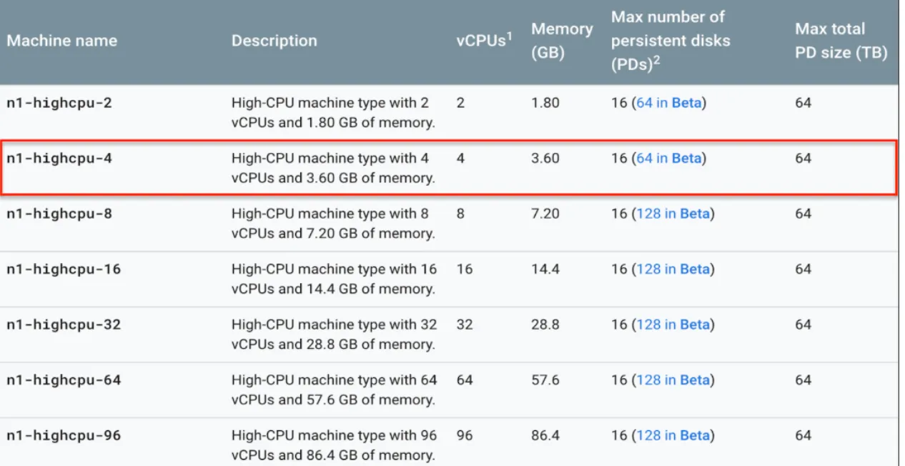This screenshot has width=905, height=466.
Task: Click the n1-highcpu-16 description text
Action: (x=334, y=279)
